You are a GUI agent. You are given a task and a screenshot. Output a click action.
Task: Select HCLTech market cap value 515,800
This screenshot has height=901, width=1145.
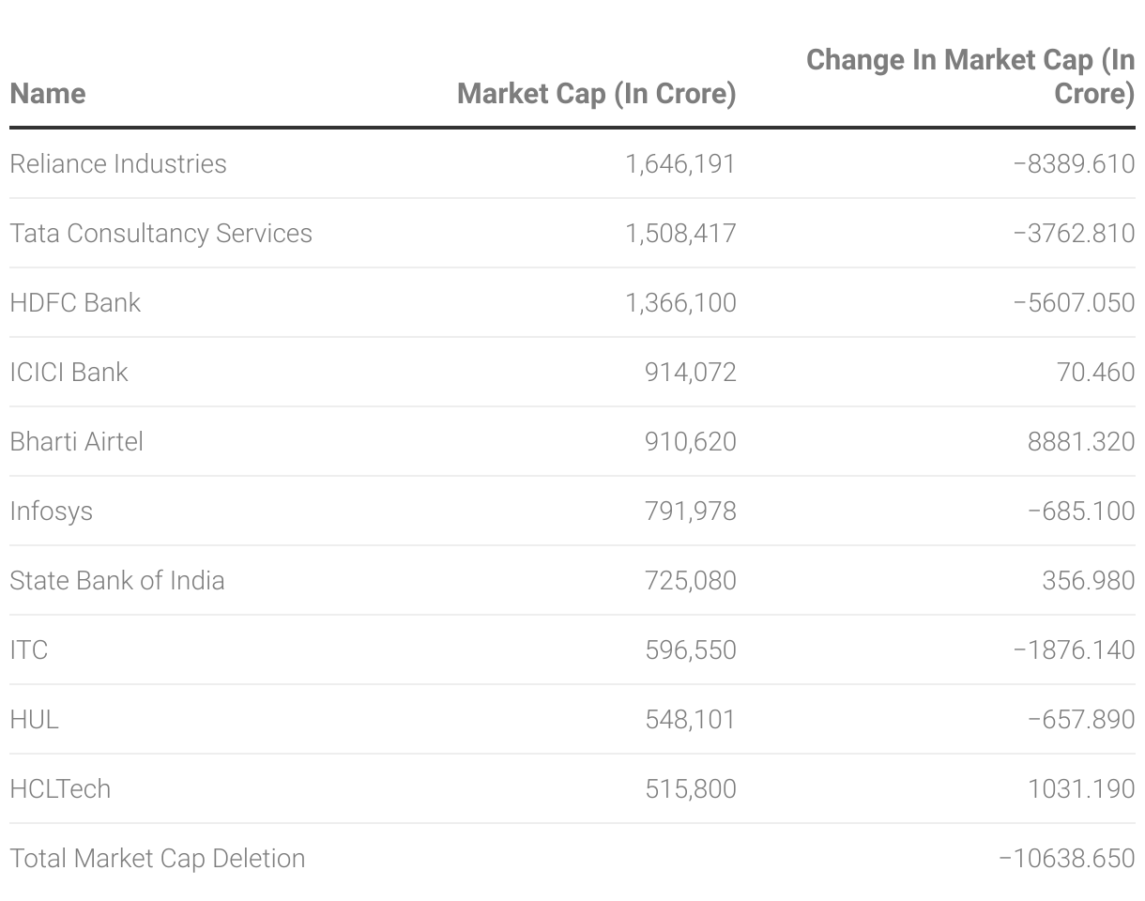(690, 788)
